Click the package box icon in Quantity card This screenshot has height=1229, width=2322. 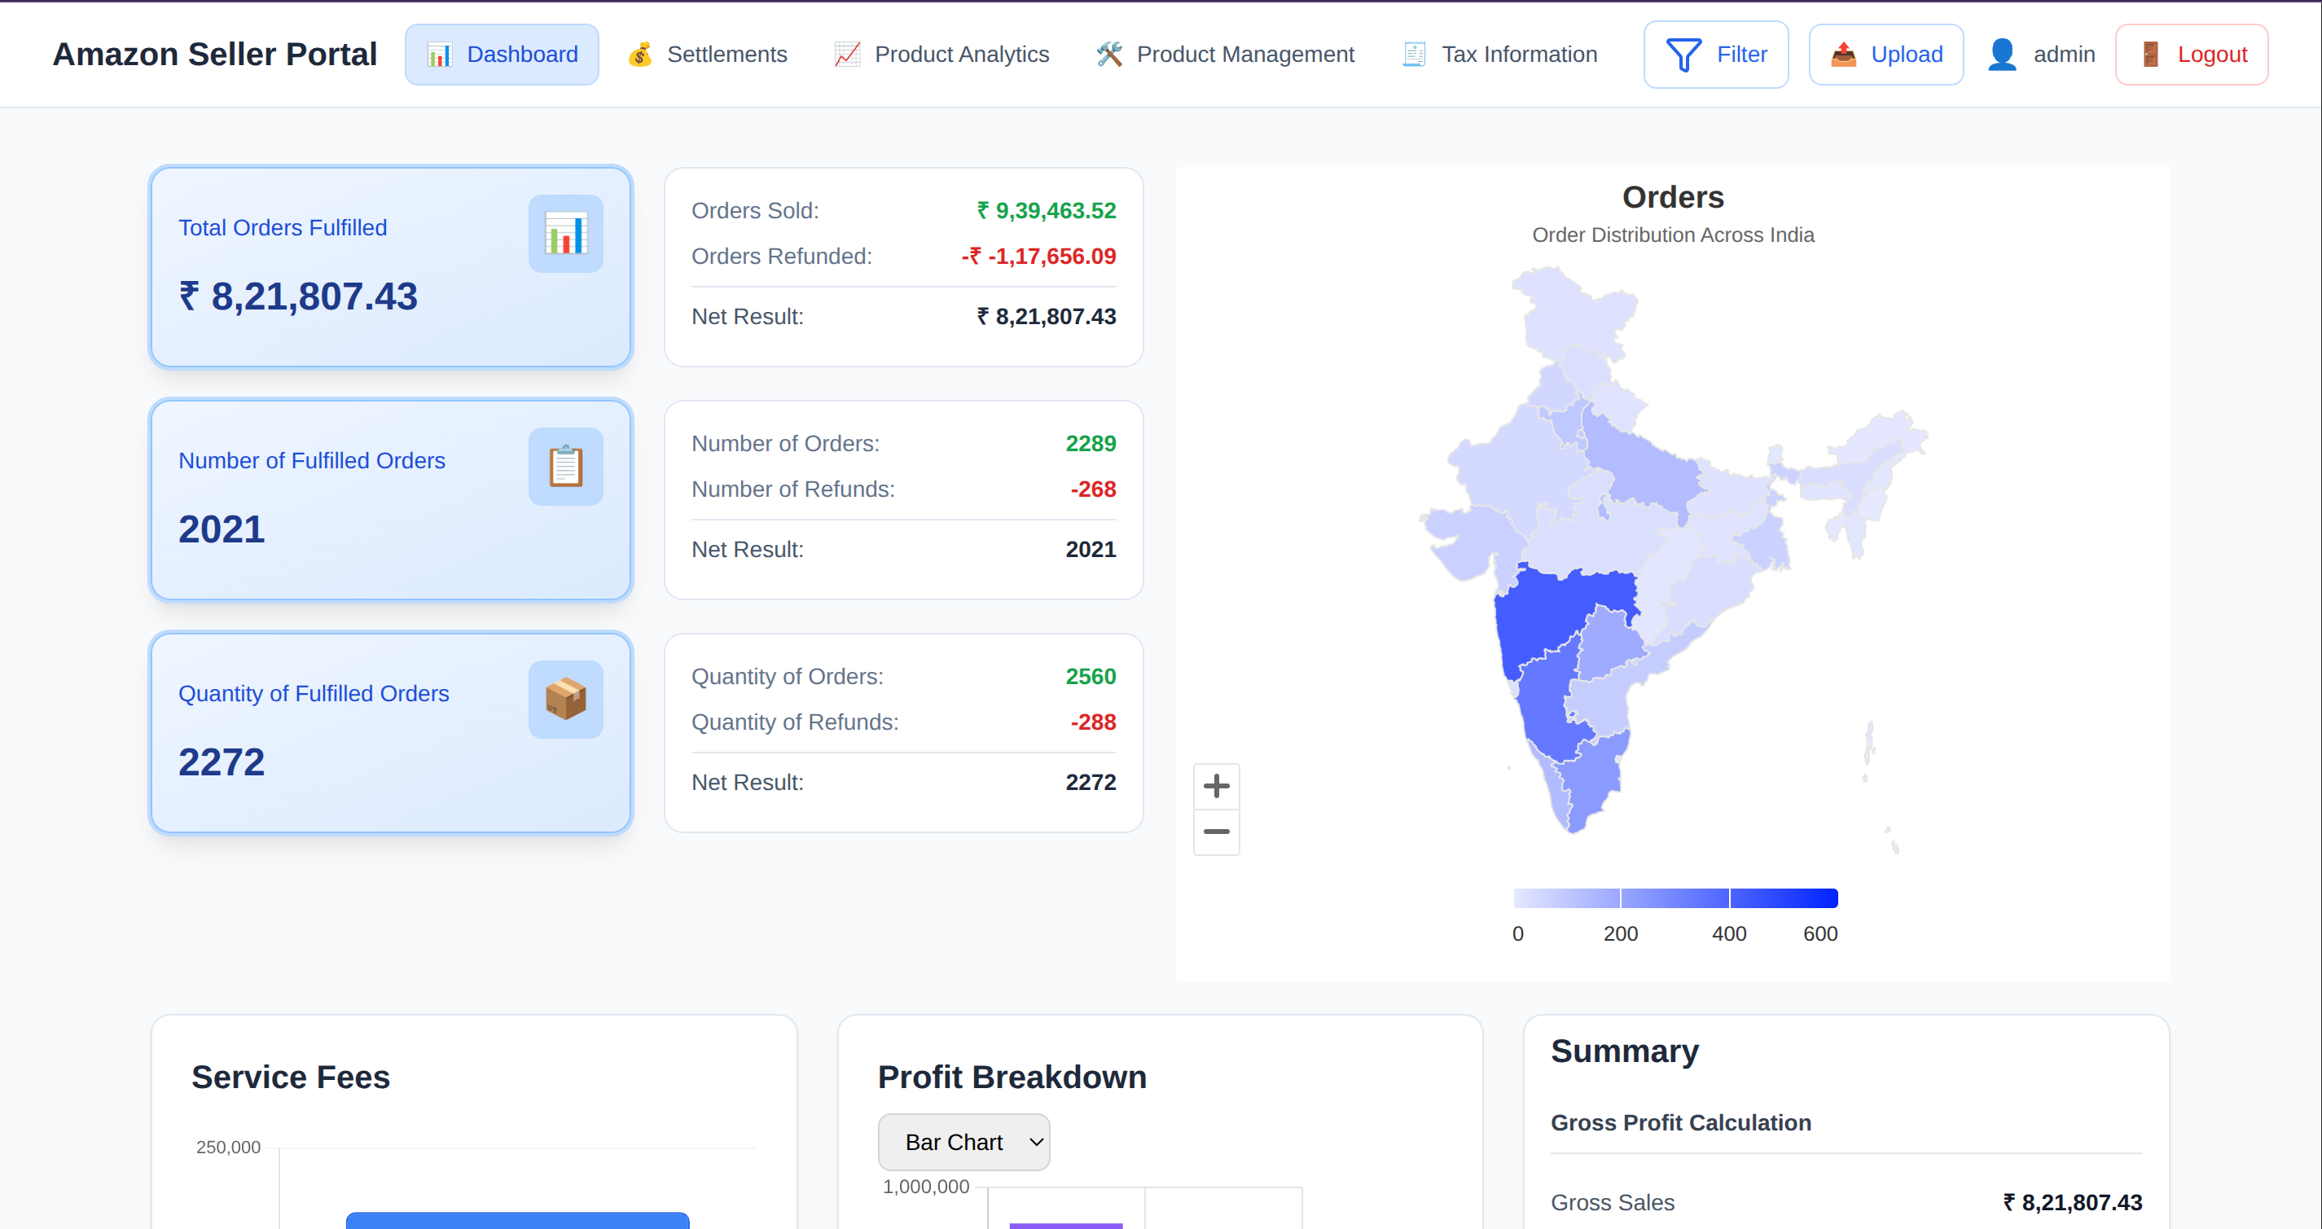point(565,699)
